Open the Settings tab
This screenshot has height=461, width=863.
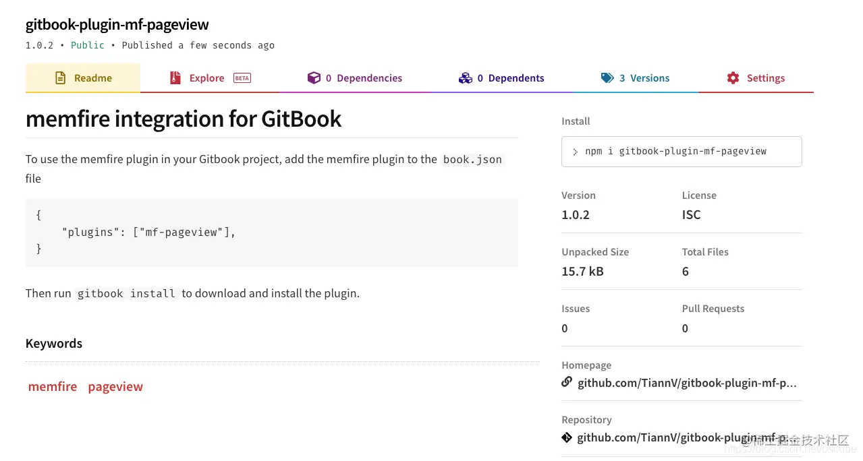(x=756, y=78)
